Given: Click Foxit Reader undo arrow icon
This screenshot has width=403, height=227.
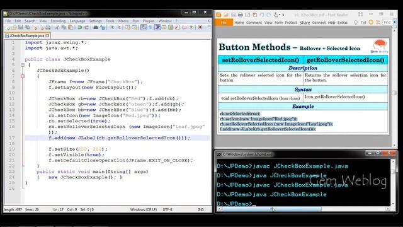Looking at the screenshot, I should coord(262,15).
